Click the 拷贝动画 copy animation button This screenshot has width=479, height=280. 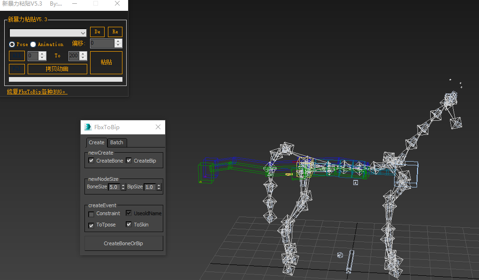pos(57,69)
